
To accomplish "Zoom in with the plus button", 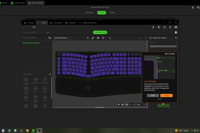I will pyautogui.click(x=134, y=104).
